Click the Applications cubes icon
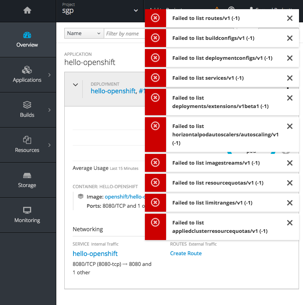303x305 pixels. (27, 70)
